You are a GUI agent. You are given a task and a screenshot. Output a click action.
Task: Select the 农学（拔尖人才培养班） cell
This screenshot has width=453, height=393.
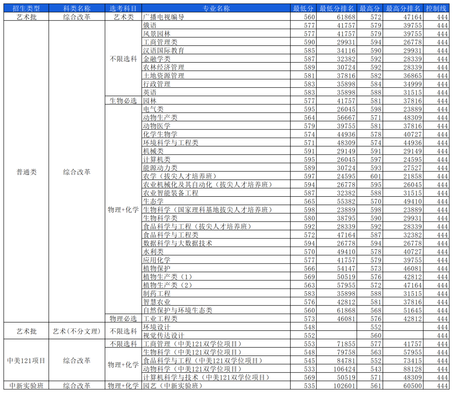(216, 176)
